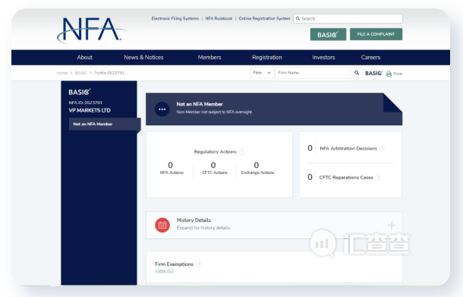Open the NFA Rulebook link
The width and height of the screenshot is (463, 297).
[x=219, y=18]
